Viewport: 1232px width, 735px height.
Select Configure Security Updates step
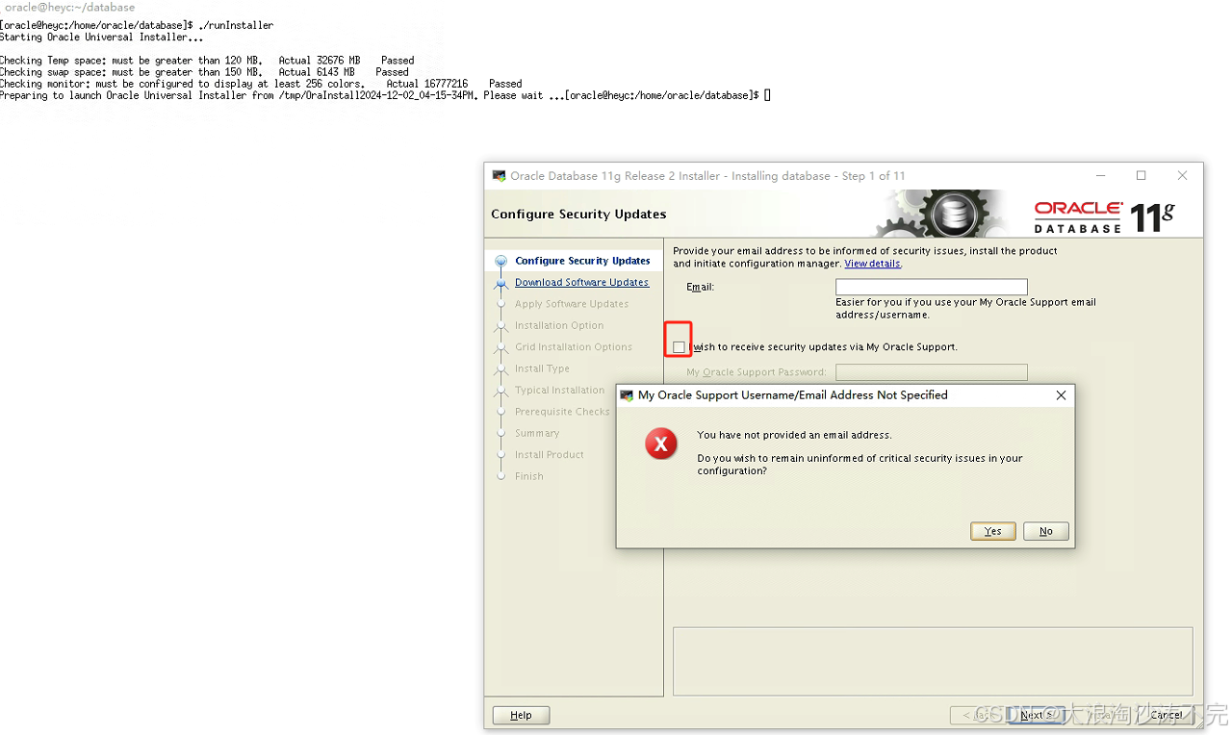point(582,261)
